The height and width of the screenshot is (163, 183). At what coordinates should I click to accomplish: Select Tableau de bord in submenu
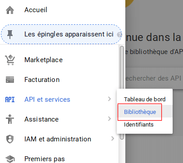[x=145, y=99]
